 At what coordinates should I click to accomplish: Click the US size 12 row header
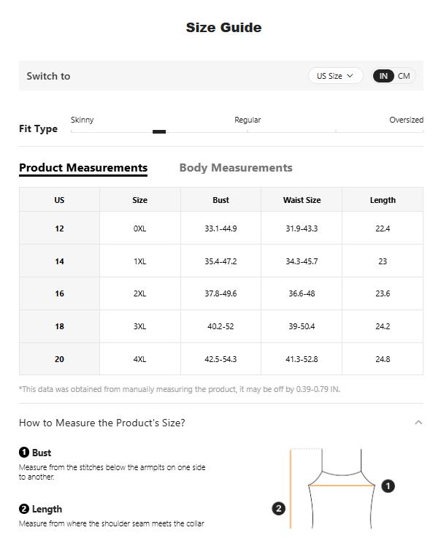pyautogui.click(x=59, y=228)
